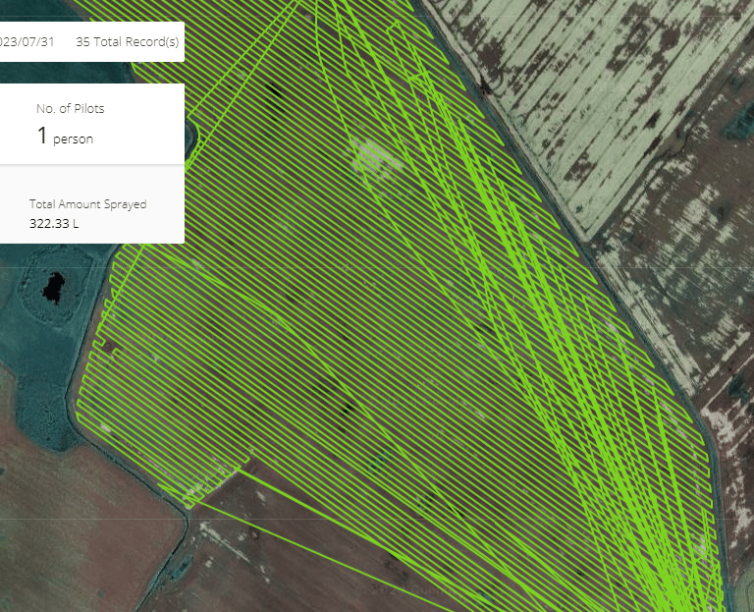Click the date ending '23/07/31'

(27, 42)
